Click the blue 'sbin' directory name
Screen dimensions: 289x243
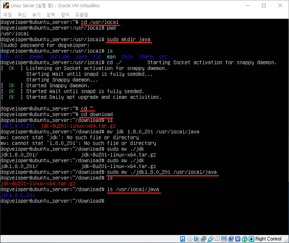click(x=127, y=57)
